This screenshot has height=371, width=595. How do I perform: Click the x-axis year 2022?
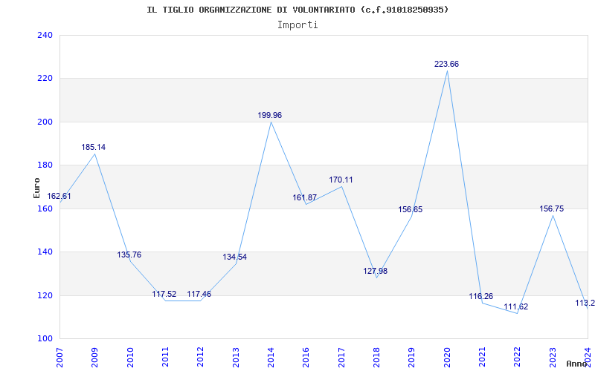click(517, 357)
